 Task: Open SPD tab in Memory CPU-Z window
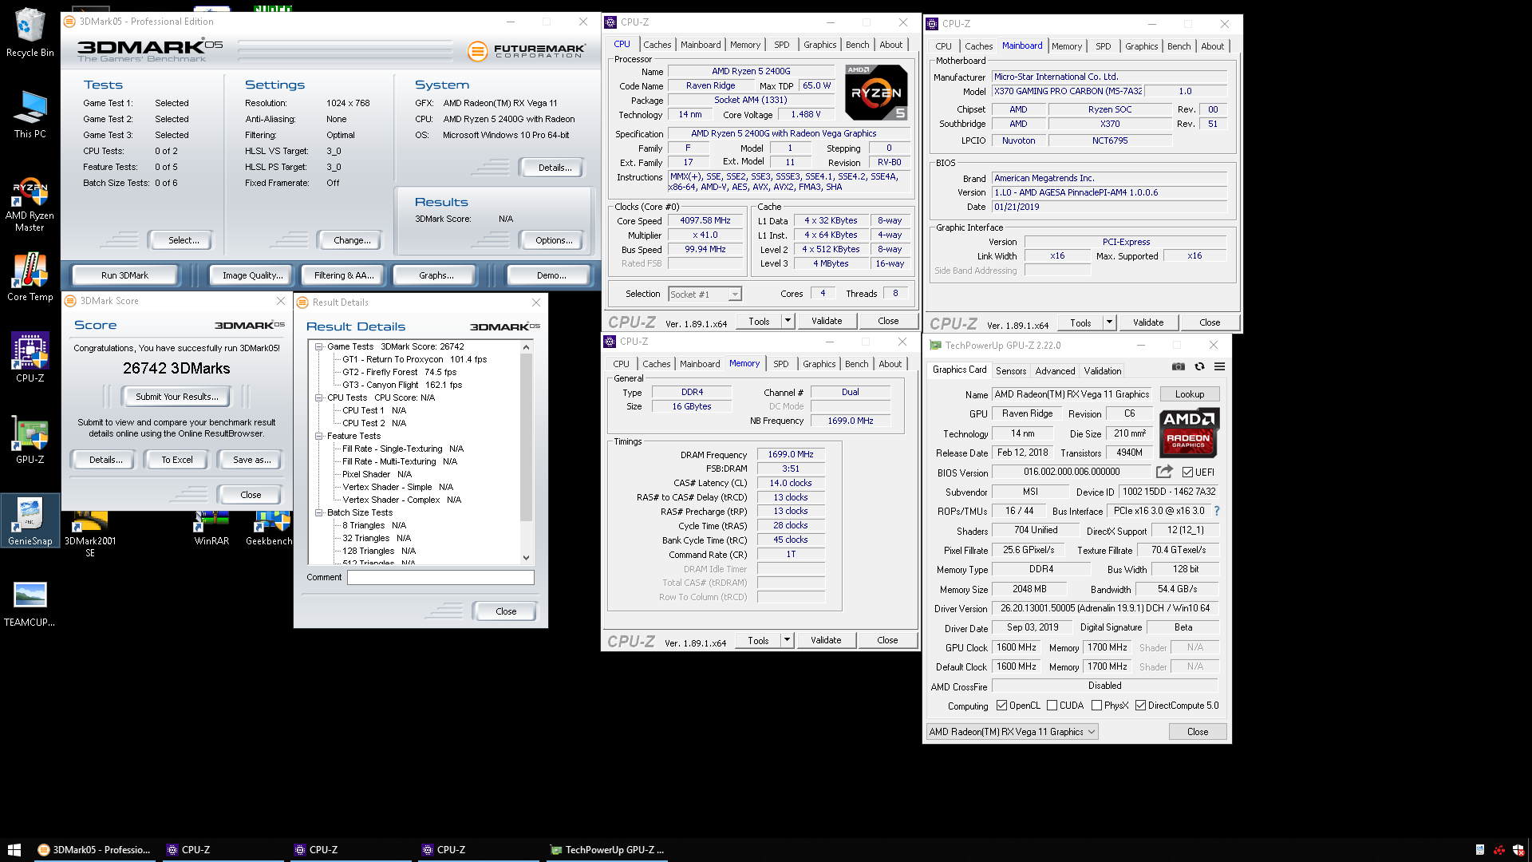[780, 364]
